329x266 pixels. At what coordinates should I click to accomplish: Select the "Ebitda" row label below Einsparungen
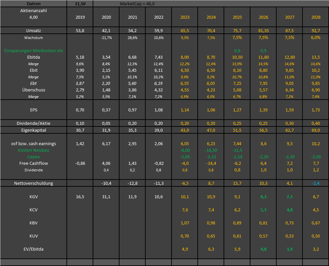click(34, 57)
